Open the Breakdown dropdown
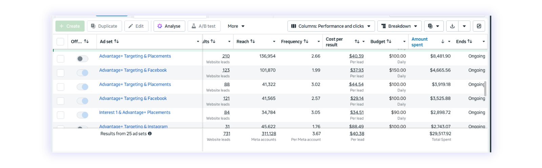 [399, 26]
